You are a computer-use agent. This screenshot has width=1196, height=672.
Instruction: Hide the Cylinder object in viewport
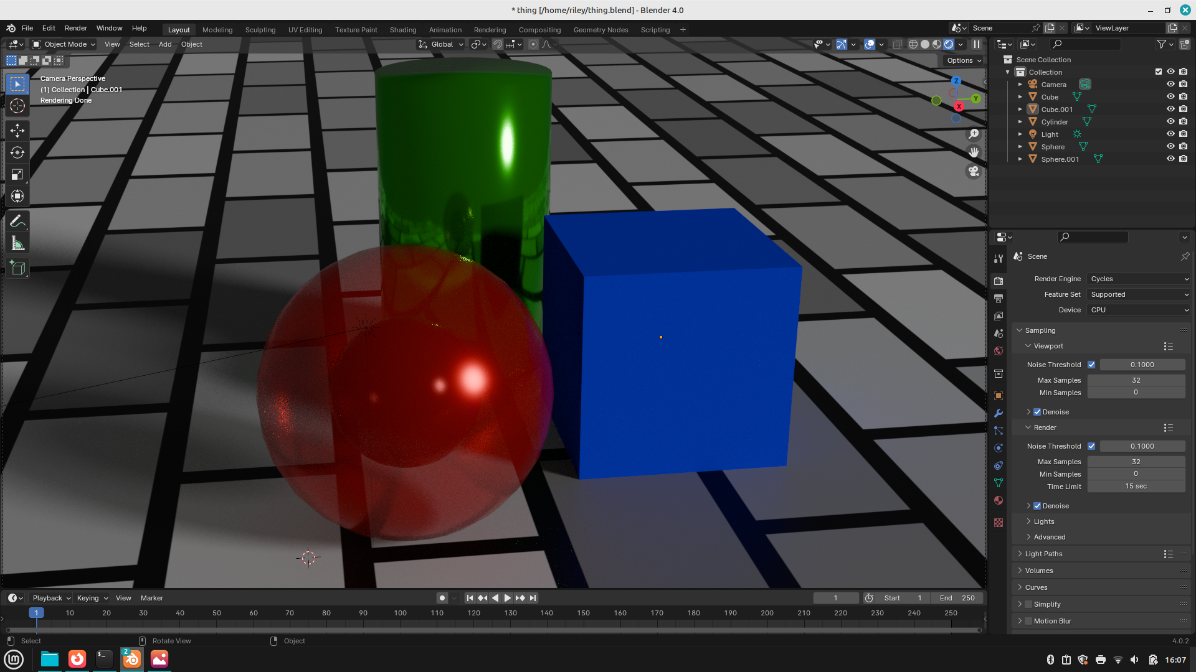point(1170,122)
